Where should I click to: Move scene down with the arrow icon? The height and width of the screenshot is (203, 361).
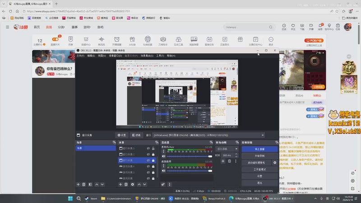click(102, 185)
